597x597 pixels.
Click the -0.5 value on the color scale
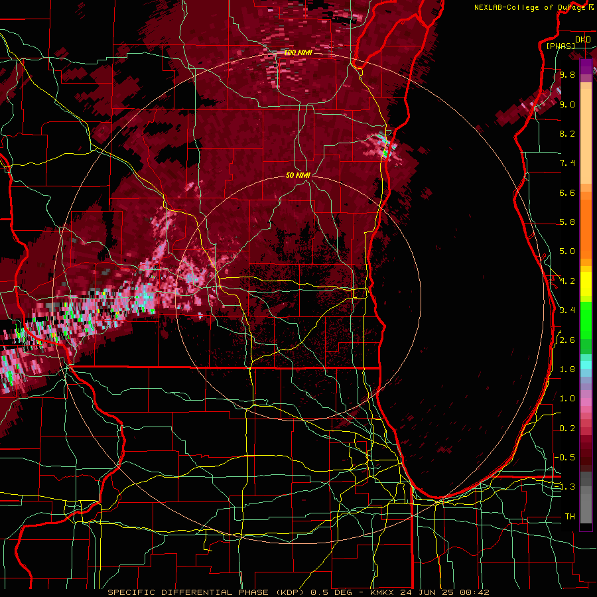(x=564, y=458)
